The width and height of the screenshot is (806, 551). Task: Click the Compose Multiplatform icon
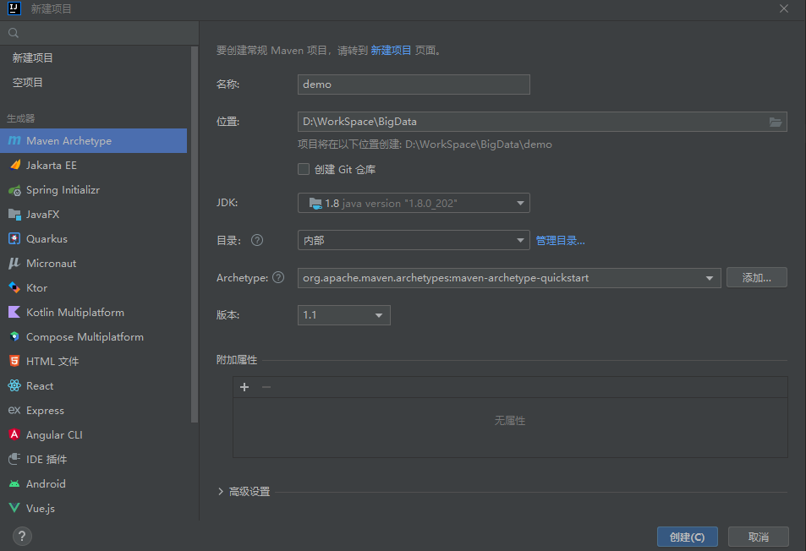pos(14,336)
